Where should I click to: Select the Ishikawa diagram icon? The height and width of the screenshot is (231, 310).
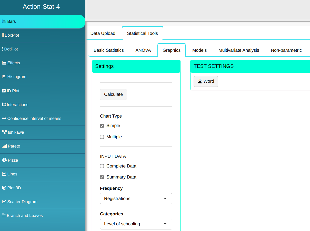tap(4, 132)
